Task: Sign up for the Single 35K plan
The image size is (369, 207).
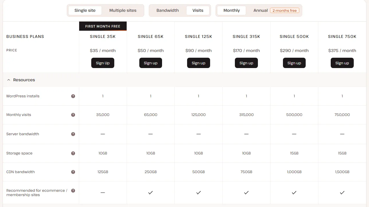Action: click(103, 63)
